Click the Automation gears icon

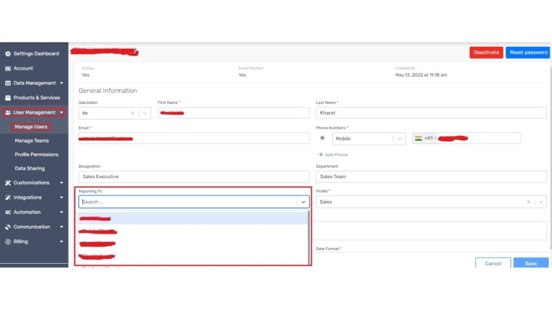click(8, 212)
